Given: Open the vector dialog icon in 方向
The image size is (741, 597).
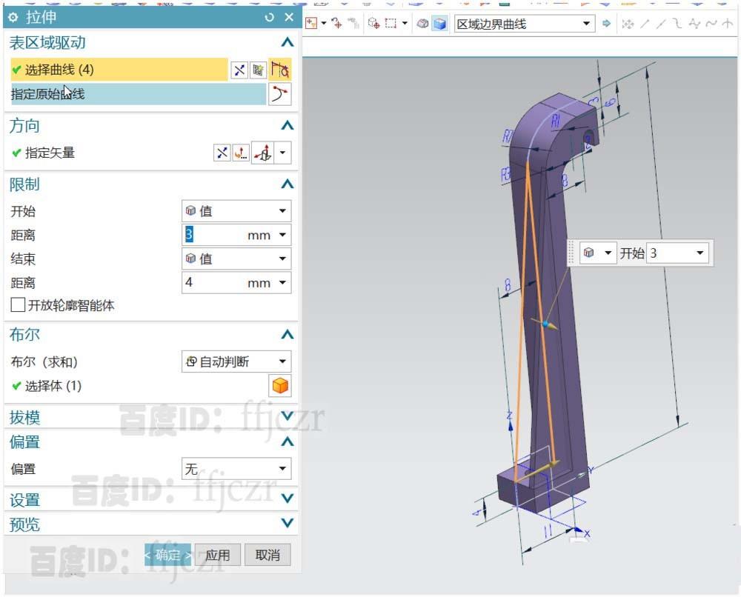Looking at the screenshot, I should tap(240, 153).
